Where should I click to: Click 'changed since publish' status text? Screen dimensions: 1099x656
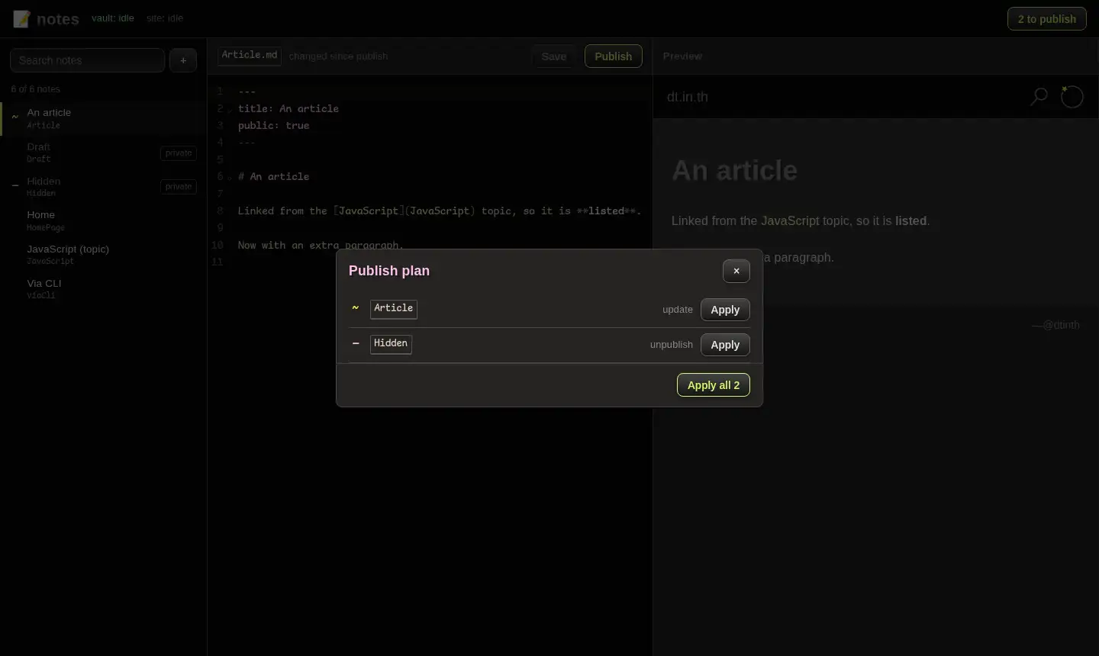(x=338, y=56)
